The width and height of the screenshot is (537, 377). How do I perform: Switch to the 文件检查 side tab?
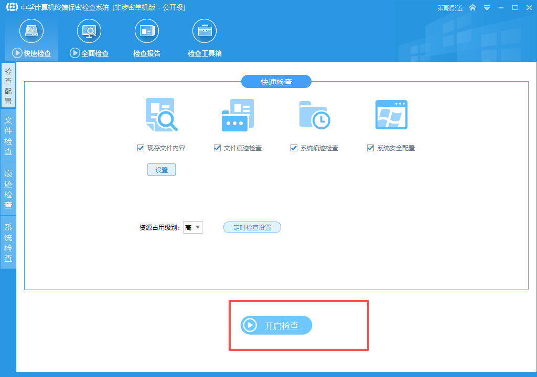pyautogui.click(x=8, y=136)
